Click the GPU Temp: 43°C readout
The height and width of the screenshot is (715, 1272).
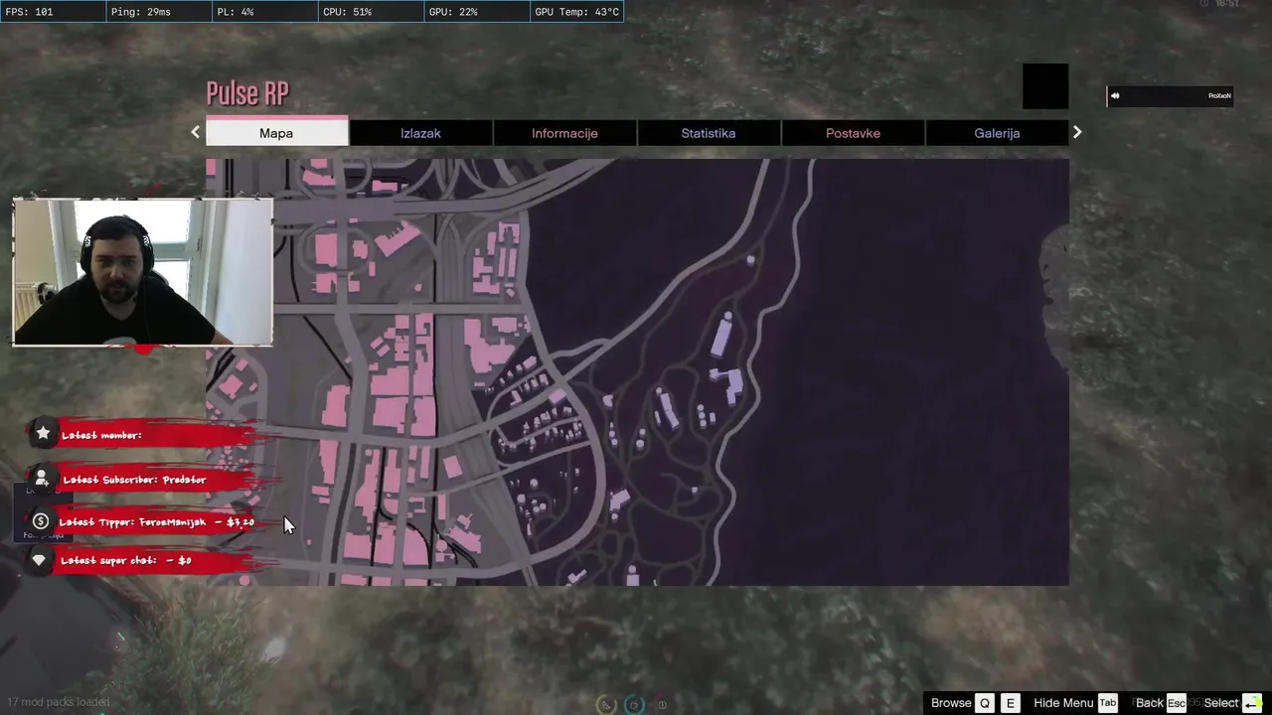pyautogui.click(x=577, y=12)
